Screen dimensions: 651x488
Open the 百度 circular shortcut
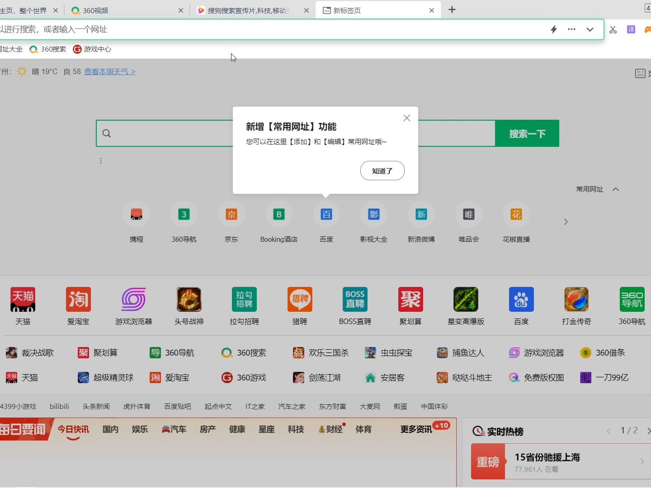click(x=326, y=214)
